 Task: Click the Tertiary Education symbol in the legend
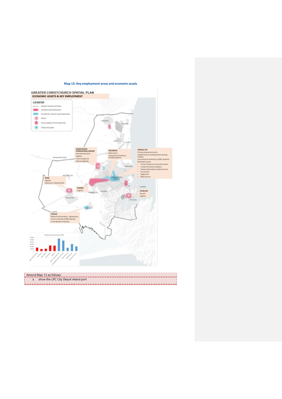(36, 128)
